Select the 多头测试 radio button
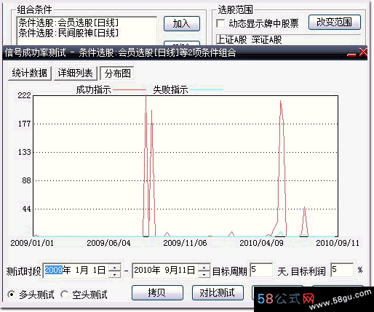The image size is (374, 312). point(11,295)
